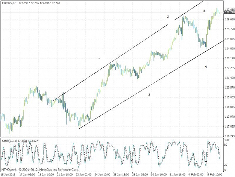235x177 pixels.
Task: Click the 124.020 price axis label
Action: (x=230, y=49)
